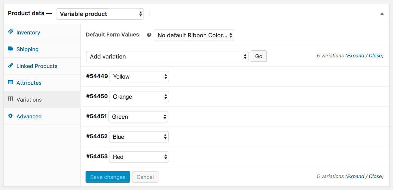The width and height of the screenshot is (393, 190).
Task: Open the Red variation color selector
Action: [139, 157]
